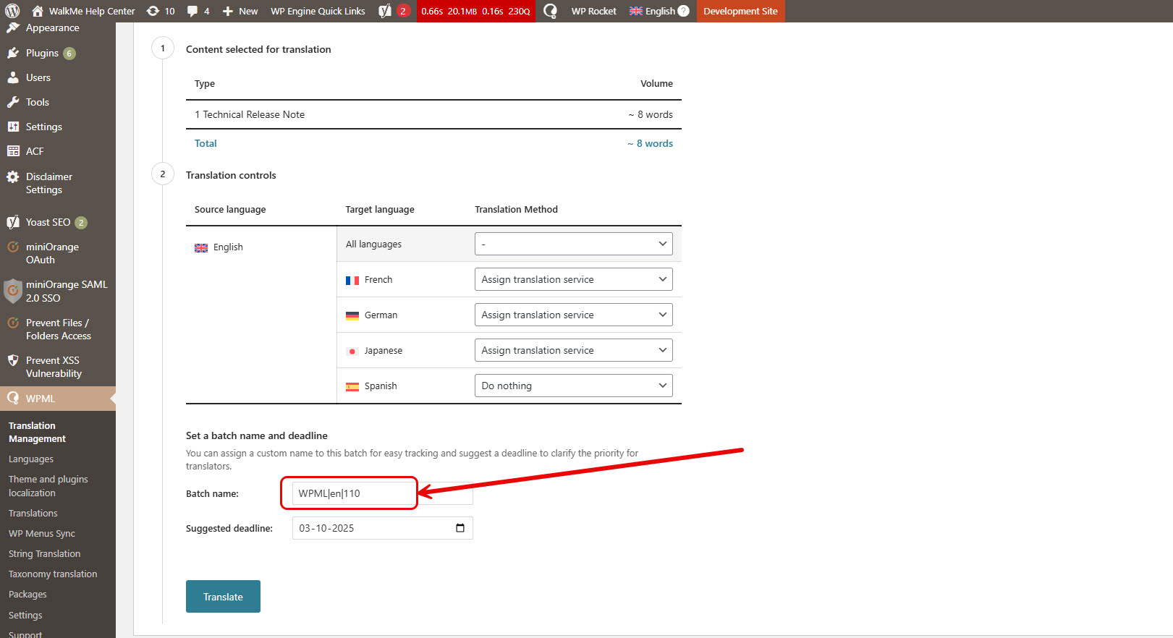Image resolution: width=1173 pixels, height=638 pixels.
Task: Open Plugins in the sidebar
Action: pos(42,53)
